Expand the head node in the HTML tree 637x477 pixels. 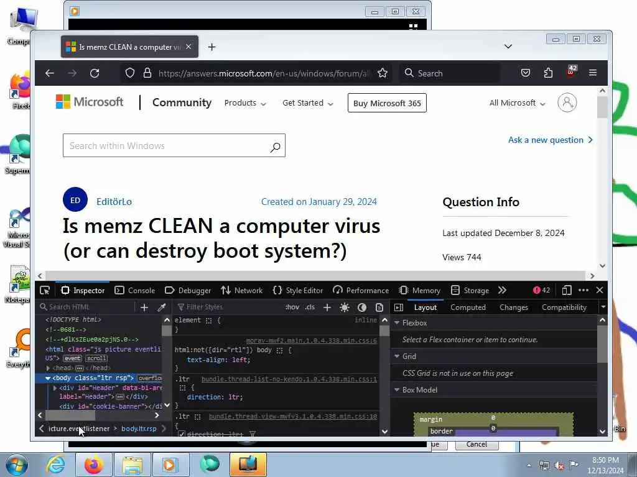point(48,368)
